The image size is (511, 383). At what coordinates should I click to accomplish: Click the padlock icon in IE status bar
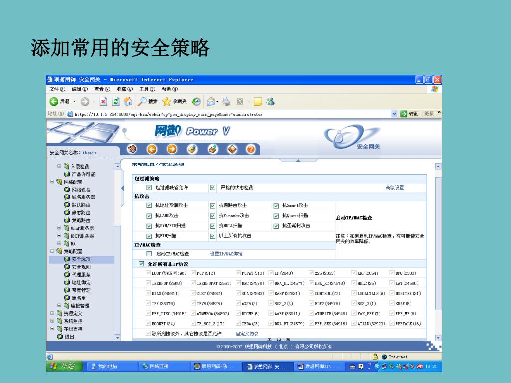[x=375, y=356]
